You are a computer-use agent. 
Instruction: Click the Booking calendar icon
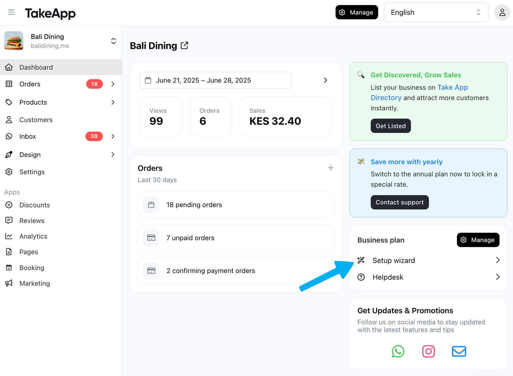9,268
